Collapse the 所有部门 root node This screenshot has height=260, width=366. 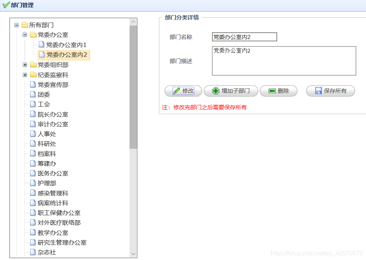coord(16,25)
